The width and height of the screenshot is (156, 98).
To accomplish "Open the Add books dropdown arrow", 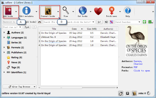I will tap(16, 12).
